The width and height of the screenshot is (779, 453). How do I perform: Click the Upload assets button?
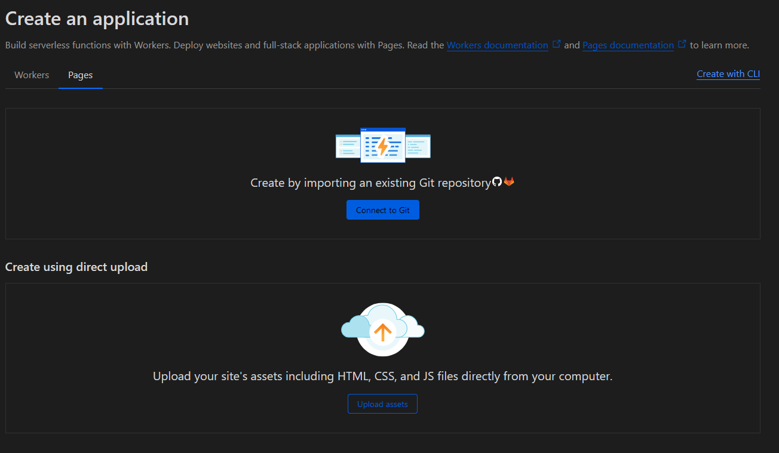(382, 403)
